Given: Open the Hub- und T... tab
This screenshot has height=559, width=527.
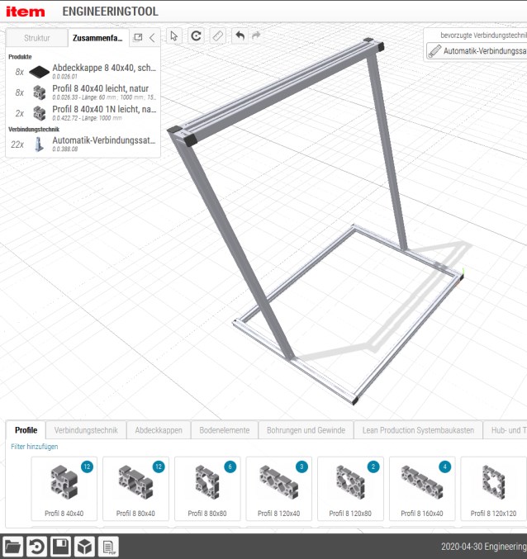Looking at the screenshot, I should tap(506, 430).
